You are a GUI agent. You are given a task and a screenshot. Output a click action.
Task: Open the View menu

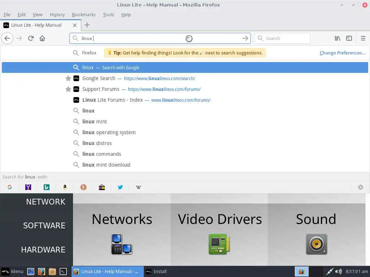tap(38, 14)
